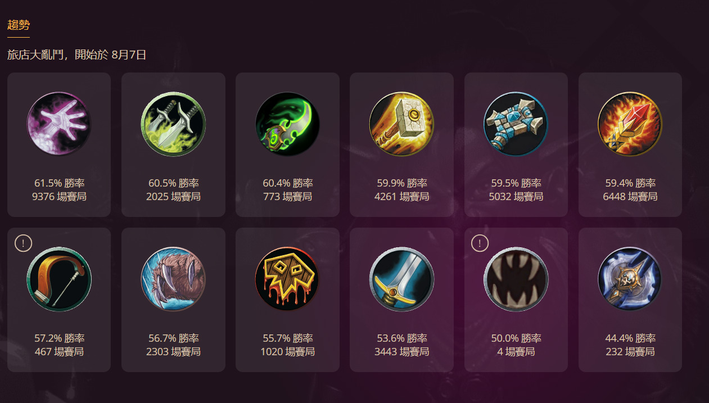Click the flaming red crystal icon
This screenshot has height=403, width=709.
tap(630, 124)
